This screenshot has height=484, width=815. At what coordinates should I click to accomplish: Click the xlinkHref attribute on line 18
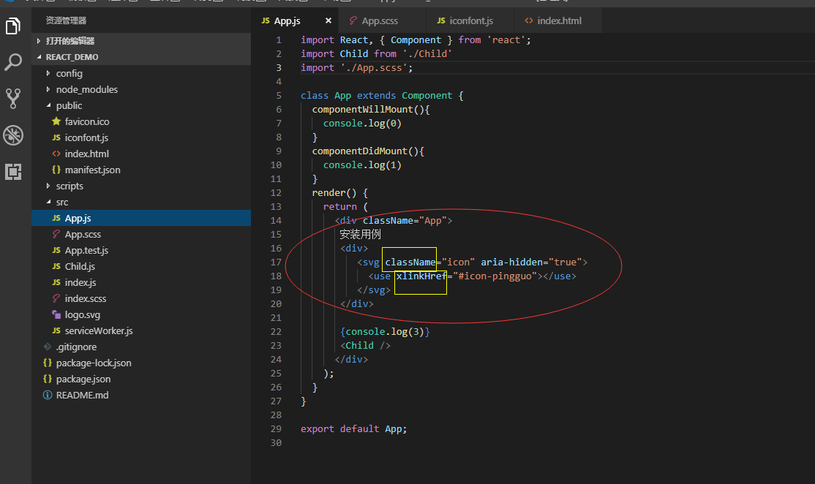click(x=421, y=276)
